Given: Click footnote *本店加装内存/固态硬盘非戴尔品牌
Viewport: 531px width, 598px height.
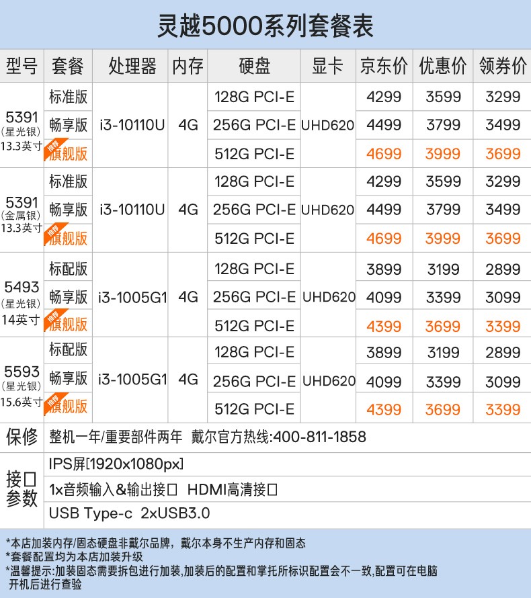Looking at the screenshot, I should [156, 543].
